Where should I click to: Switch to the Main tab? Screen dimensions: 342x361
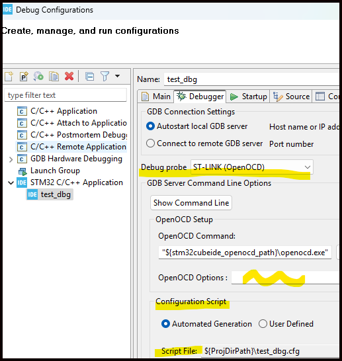click(x=156, y=97)
